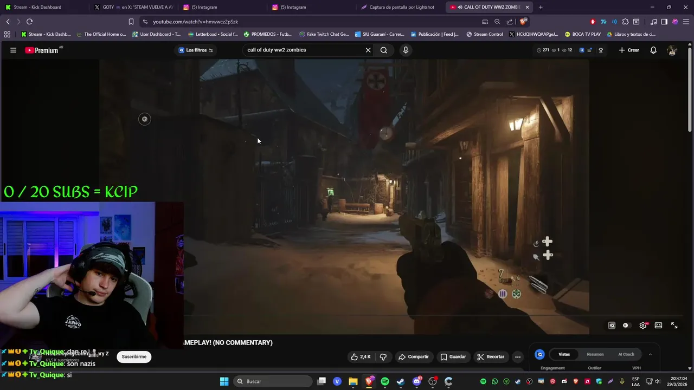Image resolution: width=694 pixels, height=390 pixels.
Task: Click the magnifier search button
Action: pos(384,50)
